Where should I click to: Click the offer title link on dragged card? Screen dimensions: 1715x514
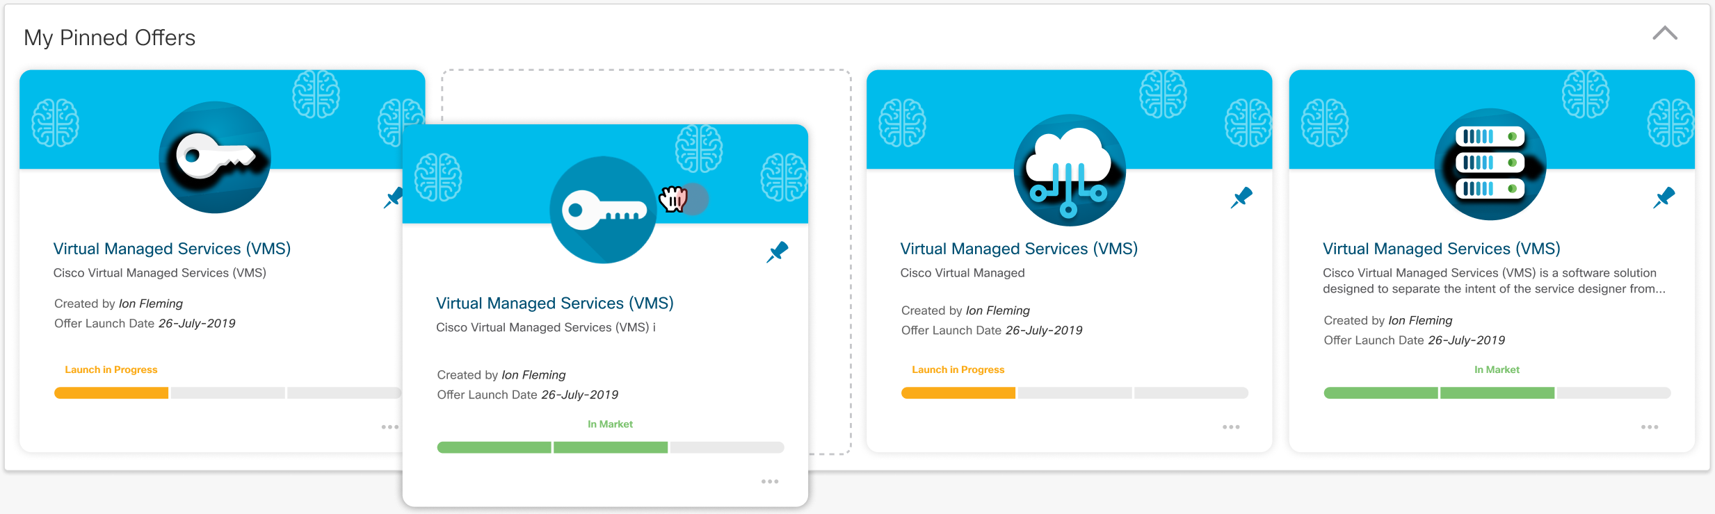pos(554,304)
